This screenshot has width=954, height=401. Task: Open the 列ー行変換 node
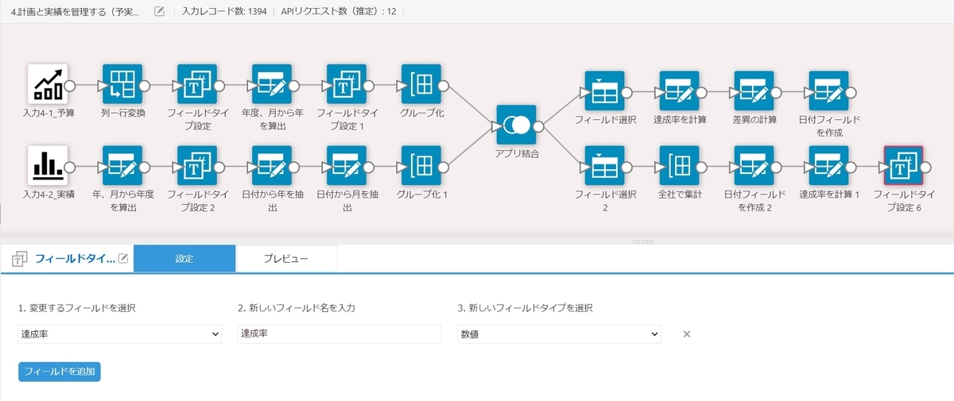coord(122,84)
